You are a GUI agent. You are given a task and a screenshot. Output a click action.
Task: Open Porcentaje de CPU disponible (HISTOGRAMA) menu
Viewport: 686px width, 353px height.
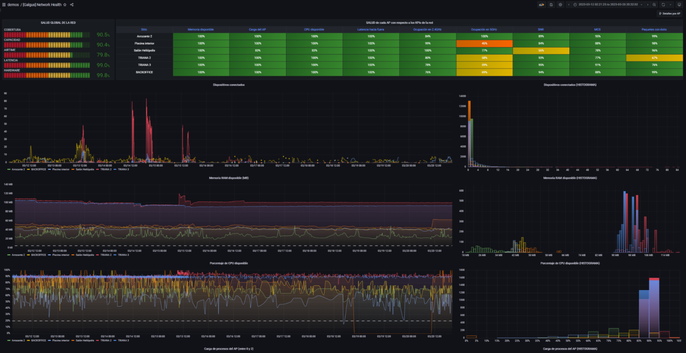[x=570, y=263]
